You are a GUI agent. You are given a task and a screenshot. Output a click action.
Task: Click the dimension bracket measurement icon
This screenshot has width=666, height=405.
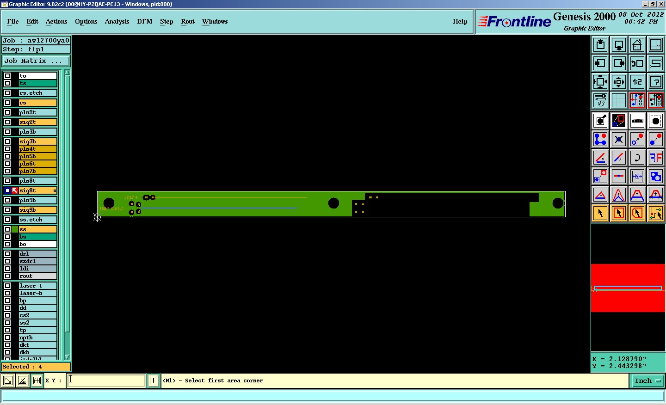(637, 176)
